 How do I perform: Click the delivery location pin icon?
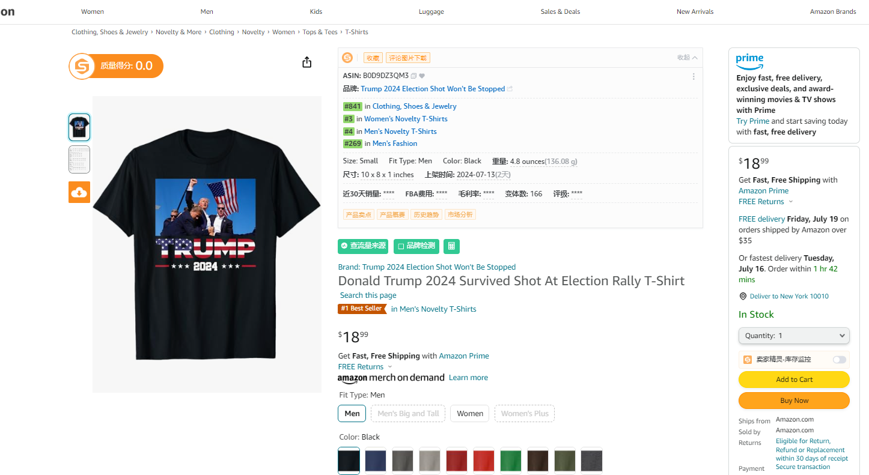[x=743, y=296]
